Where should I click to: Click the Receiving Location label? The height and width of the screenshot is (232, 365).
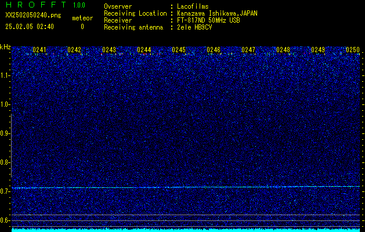click(x=135, y=13)
